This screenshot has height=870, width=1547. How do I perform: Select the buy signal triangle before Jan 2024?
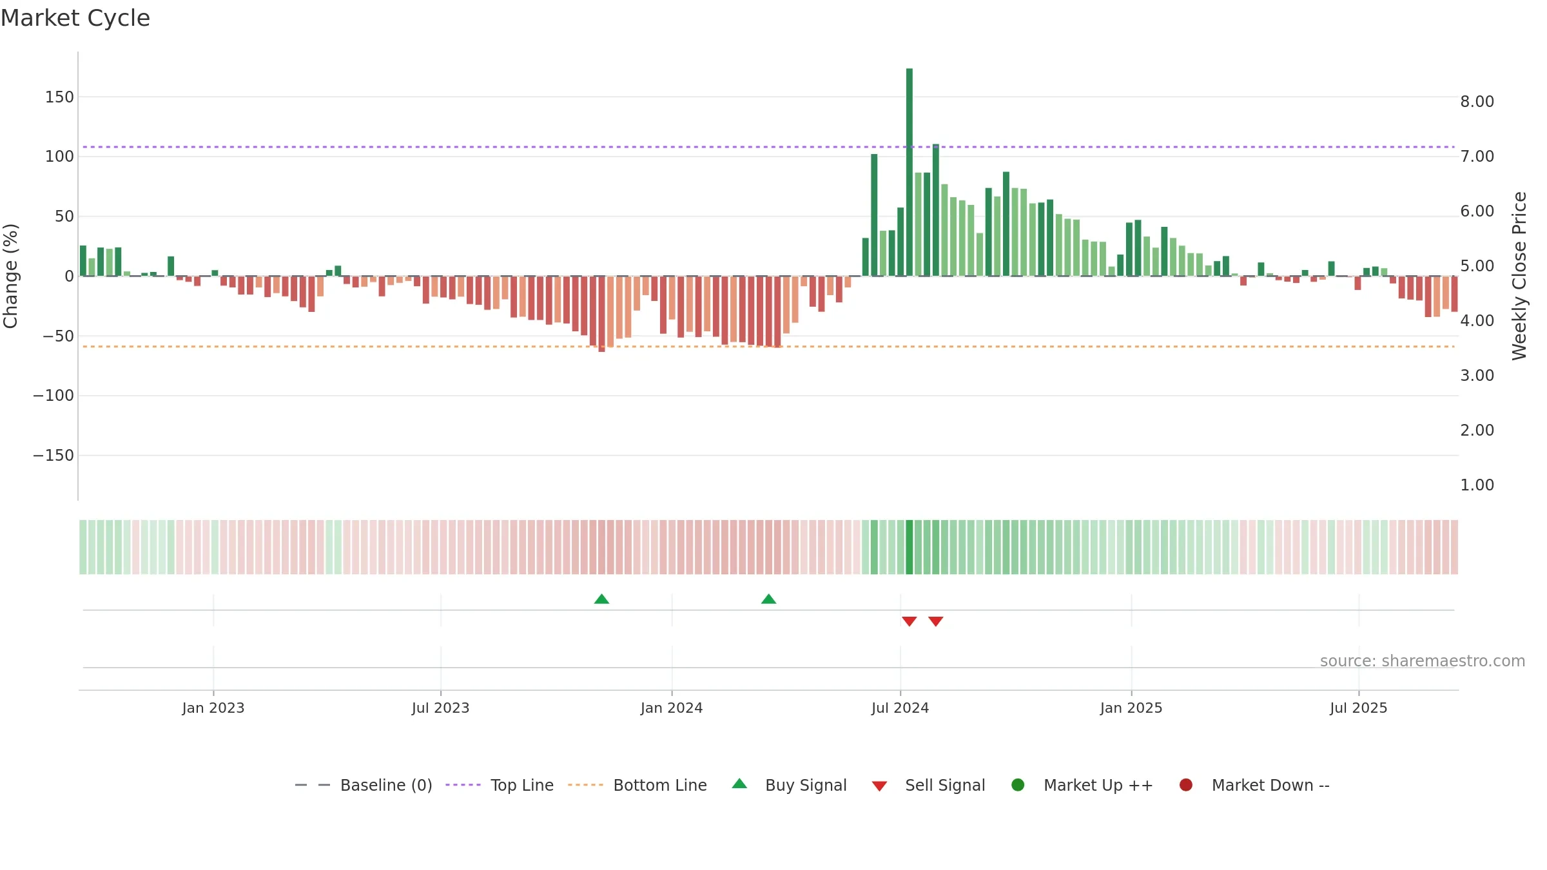point(601,599)
